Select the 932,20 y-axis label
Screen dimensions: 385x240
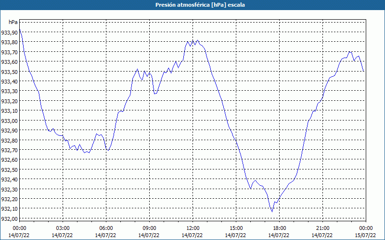(x=9, y=199)
